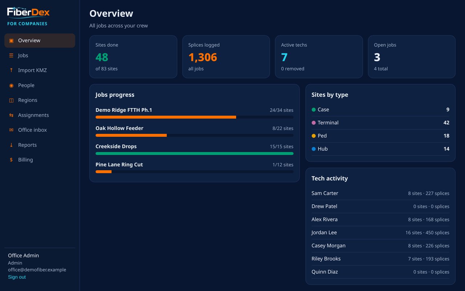Click the Oak Hollow Feeder job name
Screen dimensions: 465x291
tap(120, 128)
